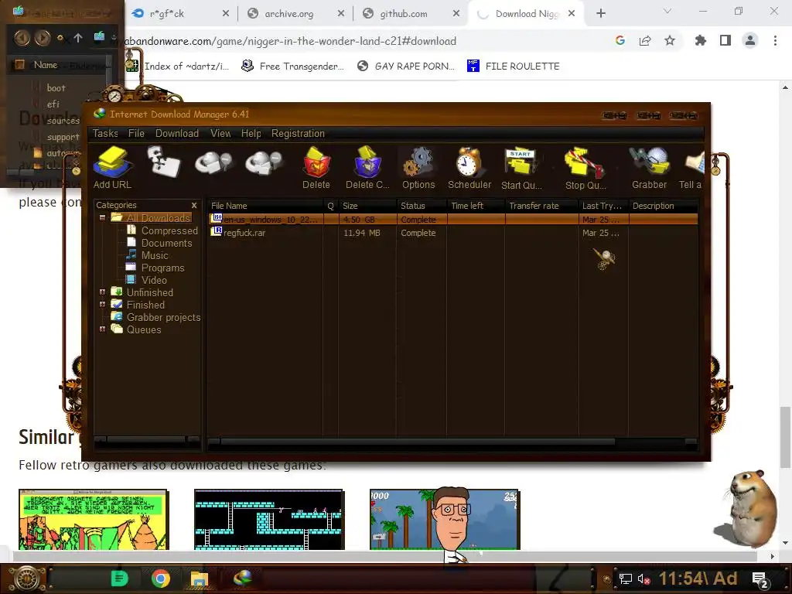Sort by the File Name column header
Image resolution: width=792 pixels, height=594 pixels.
(x=266, y=206)
